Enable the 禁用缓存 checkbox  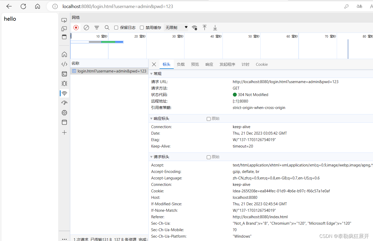[x=142, y=27]
